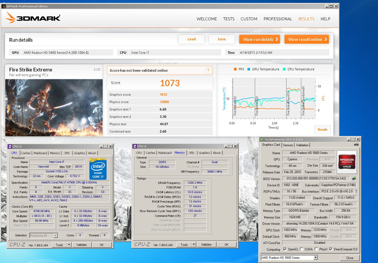Switch to Caches tab in CPU-Z CPU window
Image resolution: width=378 pixels, height=263 pixels.
(x=26, y=153)
